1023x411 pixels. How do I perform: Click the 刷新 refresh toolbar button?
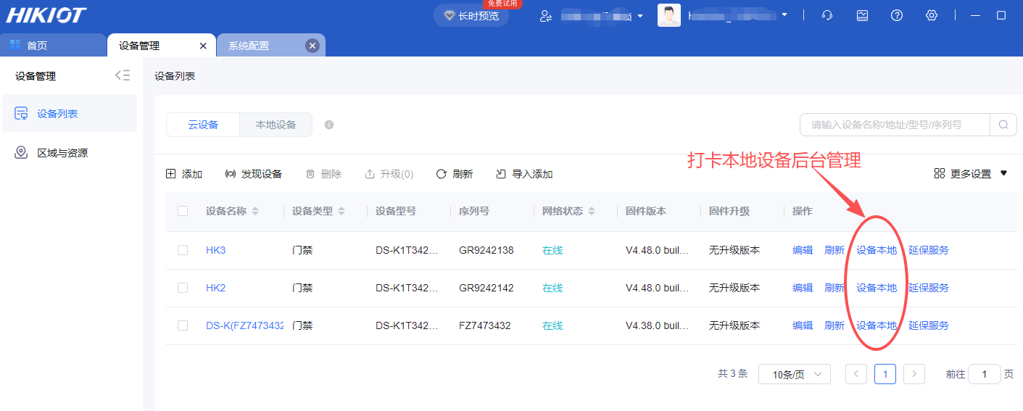click(455, 174)
